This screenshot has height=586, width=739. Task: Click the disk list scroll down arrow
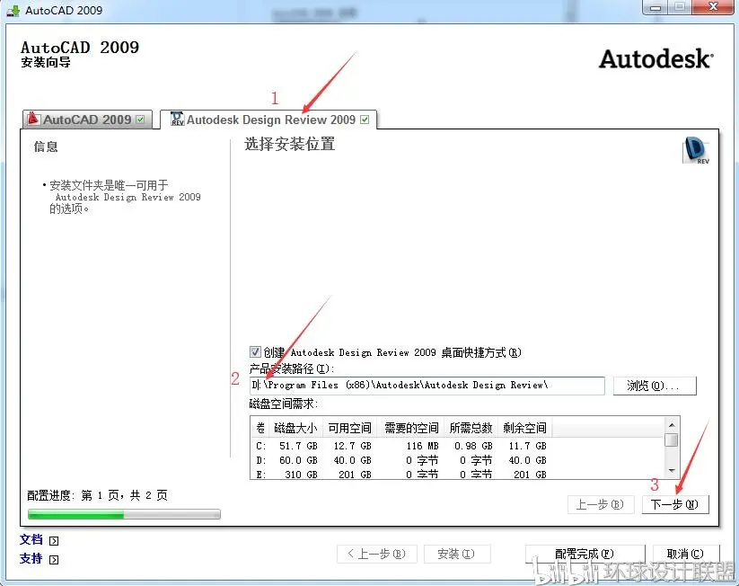tap(672, 471)
